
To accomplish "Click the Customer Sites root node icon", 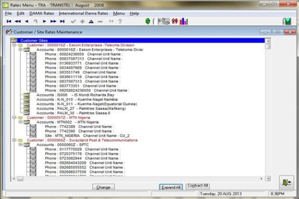I will 14,40.
